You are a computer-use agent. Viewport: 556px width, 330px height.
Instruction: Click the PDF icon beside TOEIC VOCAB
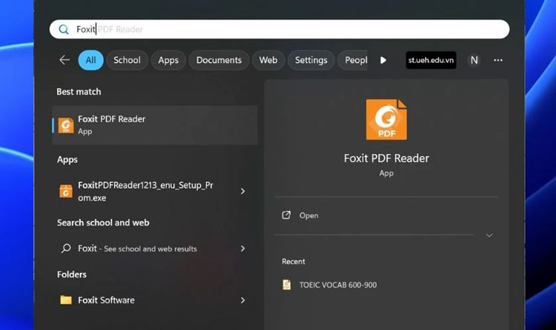[286, 285]
